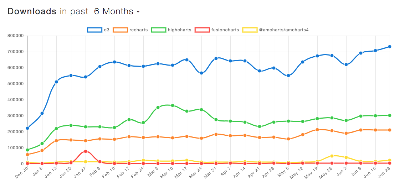405x187 pixels.
Task: Click the fusioncharts peak point at Jan 27
Action: 86,151
